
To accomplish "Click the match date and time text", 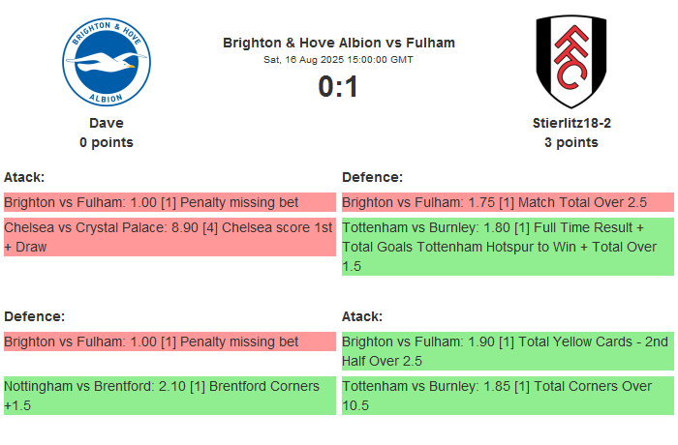I will 338,60.
